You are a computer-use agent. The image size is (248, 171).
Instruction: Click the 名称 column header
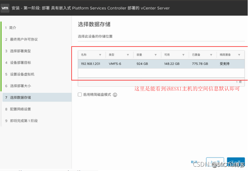pyautogui.click(x=84, y=55)
